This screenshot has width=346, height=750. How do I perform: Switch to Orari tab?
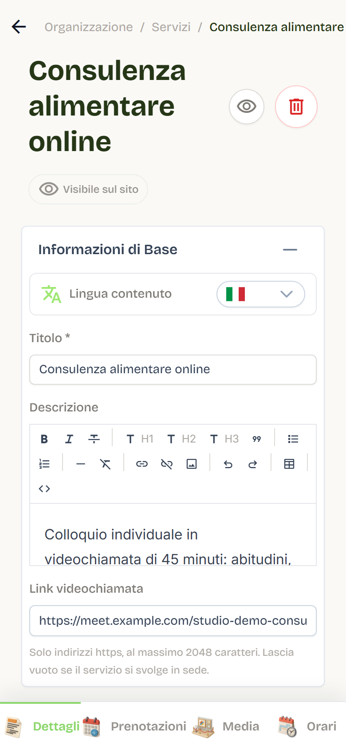[x=307, y=726]
